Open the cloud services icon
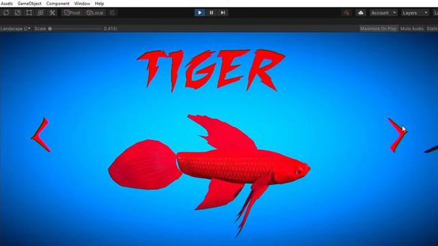This screenshot has height=246, width=438. (x=361, y=13)
